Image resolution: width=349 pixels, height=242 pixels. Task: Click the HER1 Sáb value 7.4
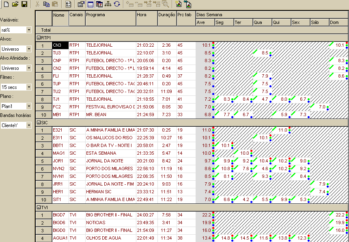(320, 192)
